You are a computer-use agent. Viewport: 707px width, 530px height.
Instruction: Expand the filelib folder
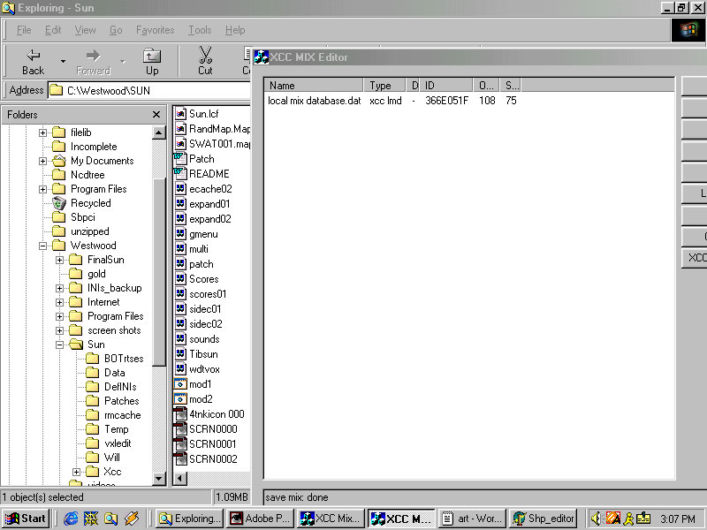(42, 132)
